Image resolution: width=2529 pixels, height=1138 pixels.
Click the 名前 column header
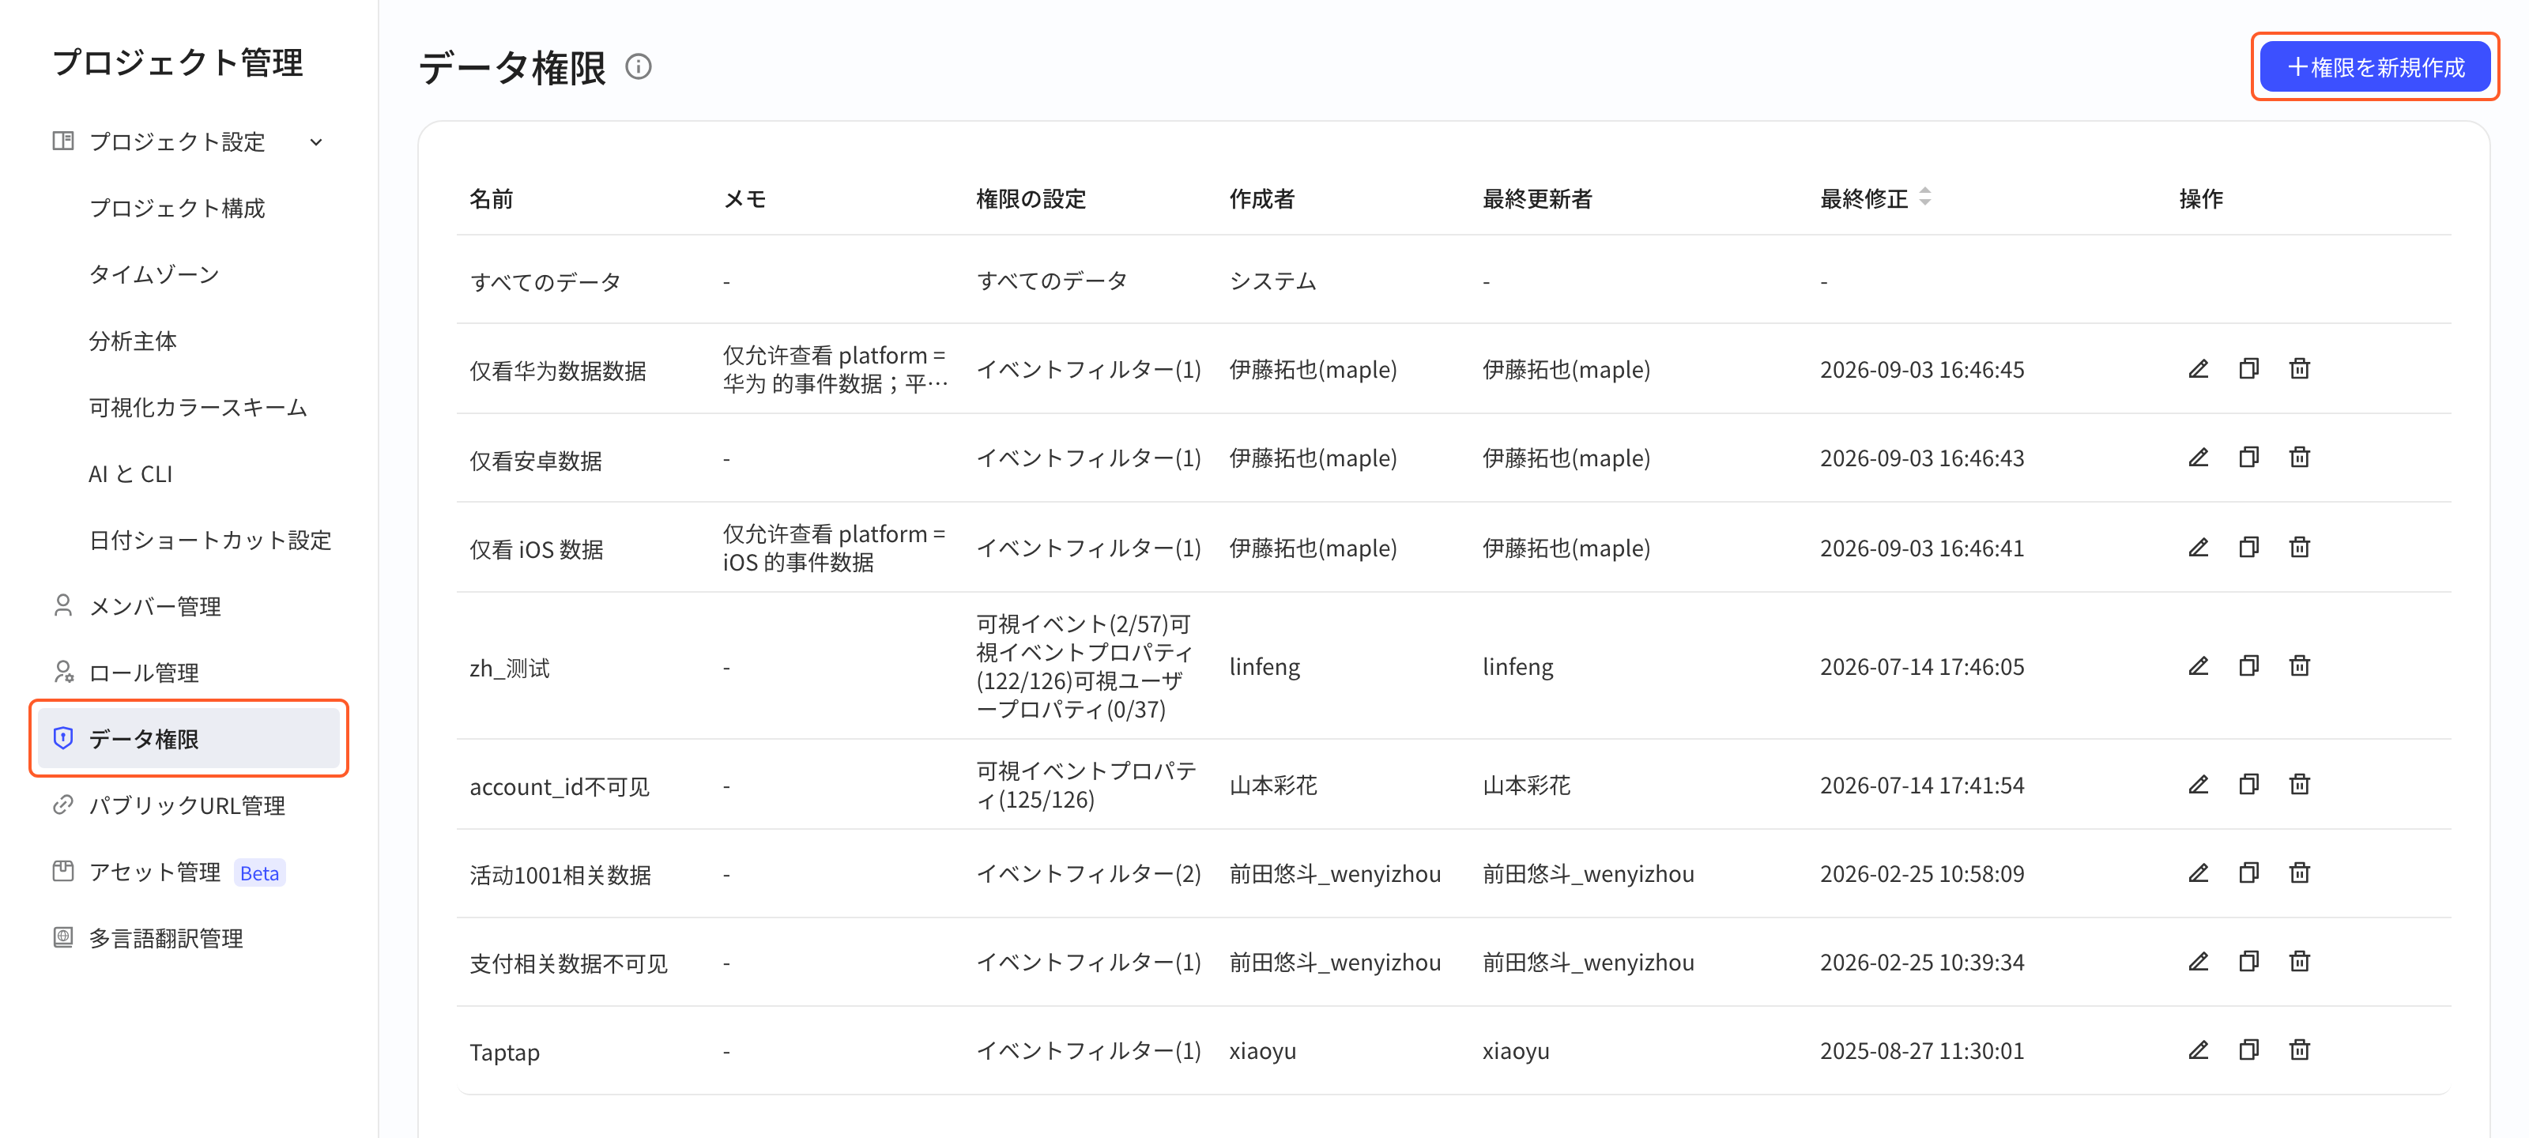(491, 199)
